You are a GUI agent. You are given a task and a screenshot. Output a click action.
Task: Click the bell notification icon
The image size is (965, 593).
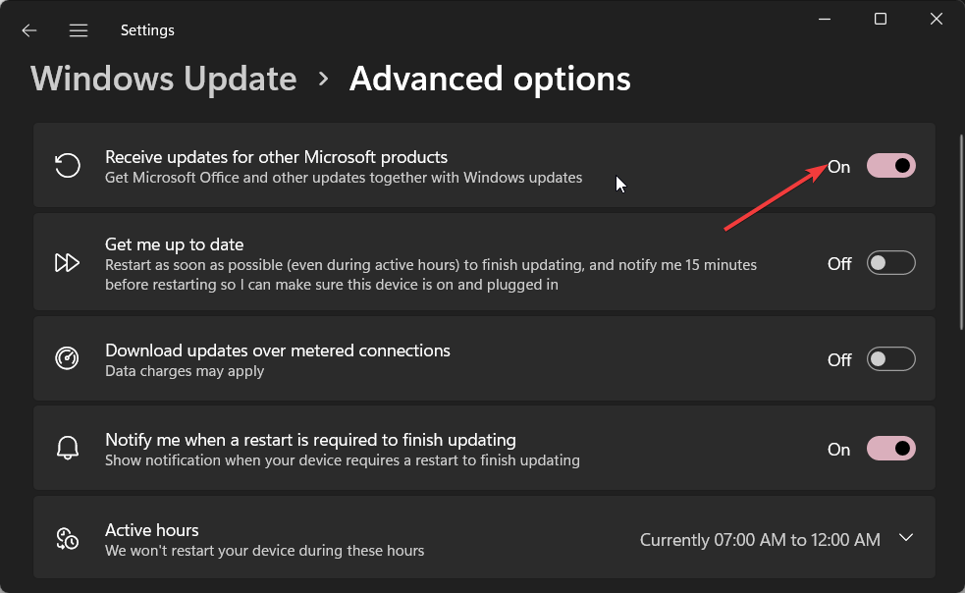[67, 448]
